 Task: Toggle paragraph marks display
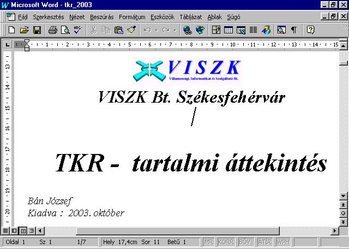click(x=294, y=29)
